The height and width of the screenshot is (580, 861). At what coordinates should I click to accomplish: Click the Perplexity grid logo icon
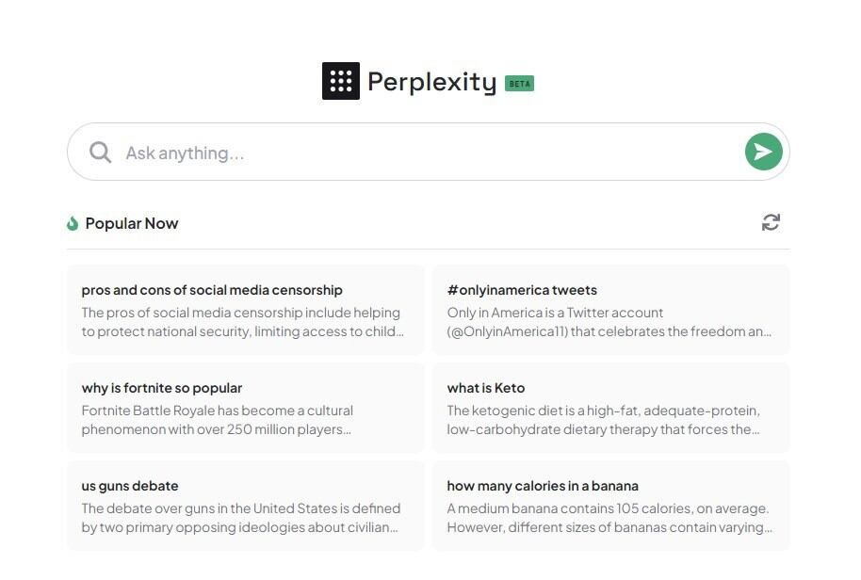[340, 81]
